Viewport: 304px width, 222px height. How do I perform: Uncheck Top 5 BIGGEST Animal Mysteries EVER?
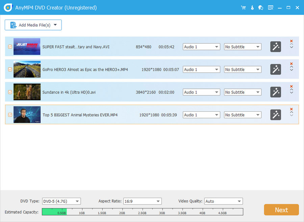point(10,115)
